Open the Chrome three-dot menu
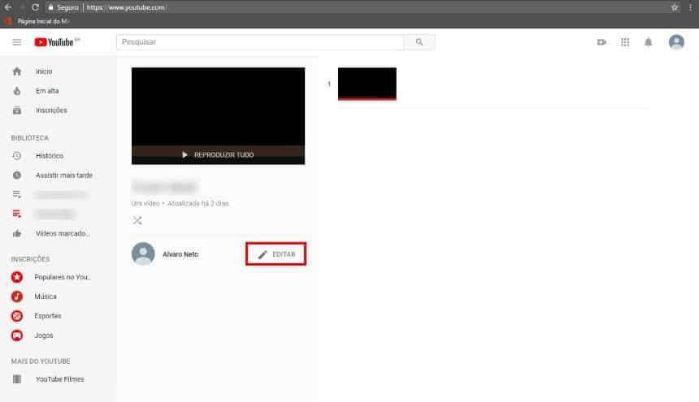This screenshot has height=402, width=699. (691, 7)
